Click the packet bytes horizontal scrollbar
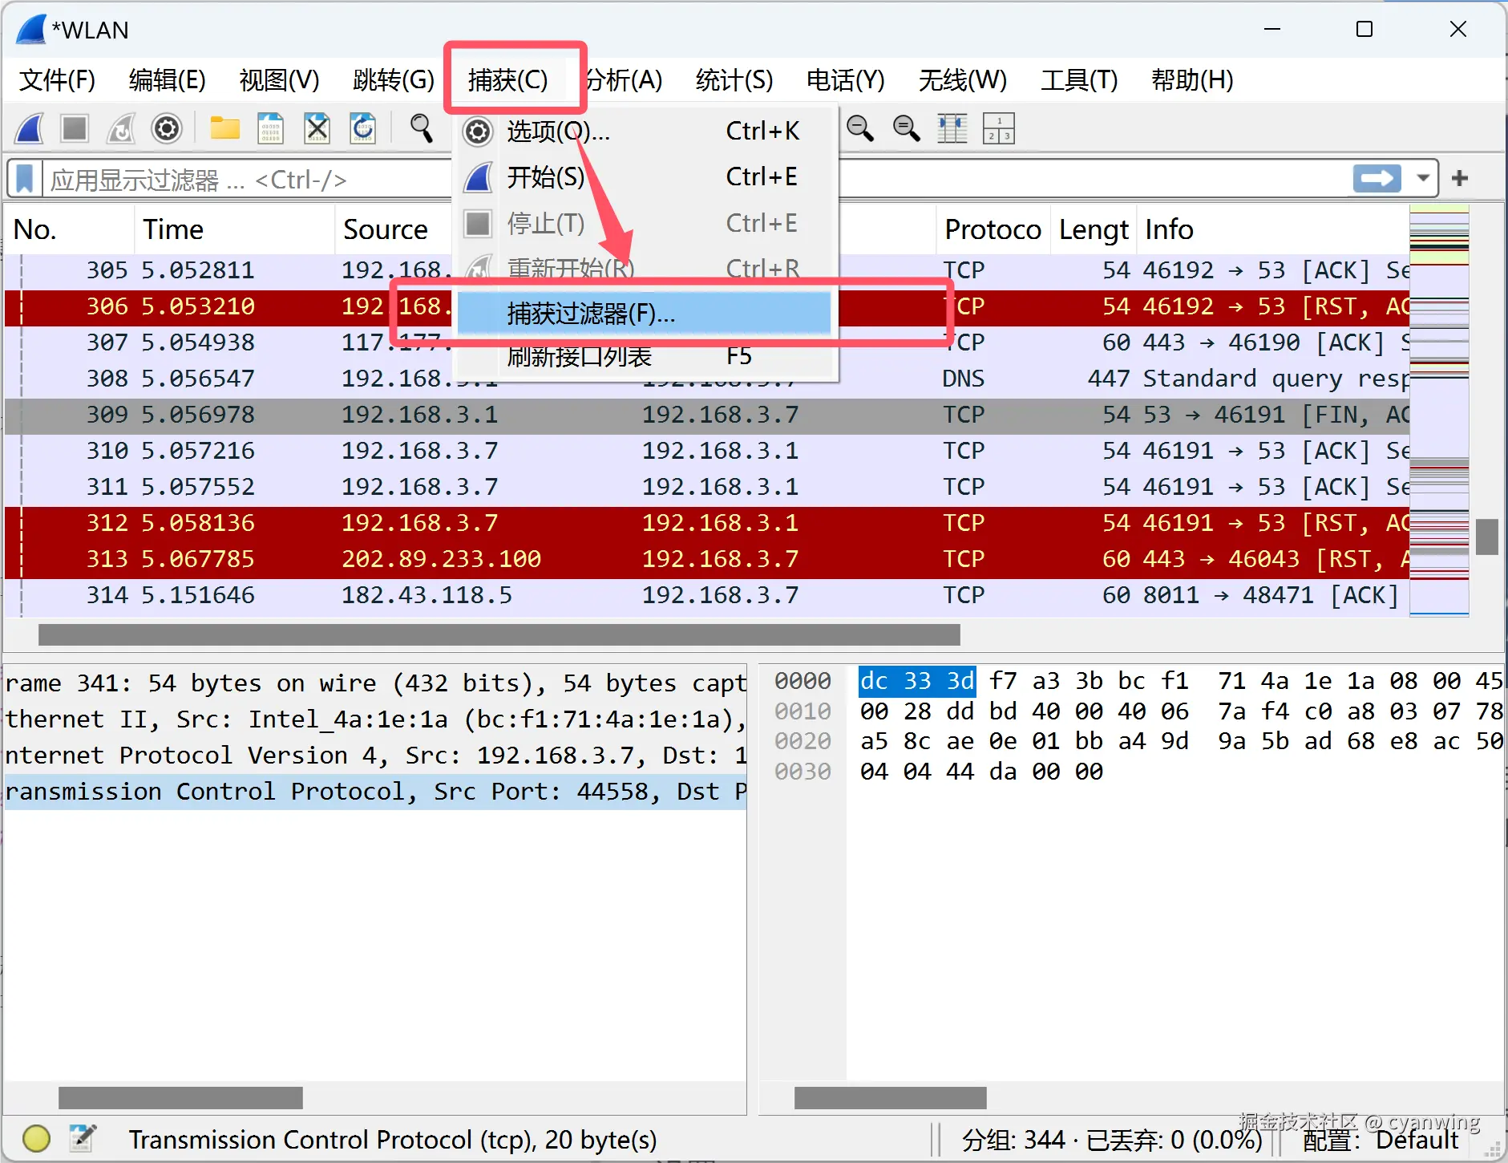Image resolution: width=1508 pixels, height=1163 pixels. click(x=890, y=1097)
